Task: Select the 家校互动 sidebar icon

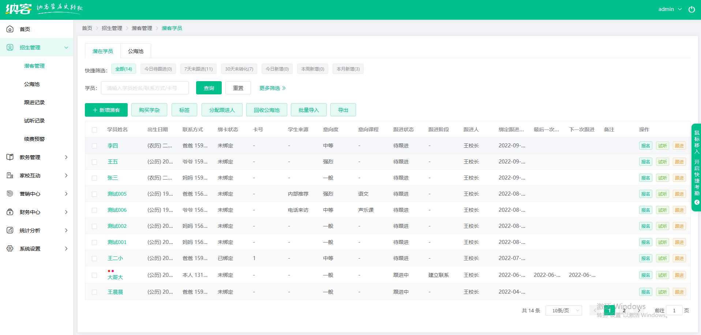Action: click(x=10, y=175)
